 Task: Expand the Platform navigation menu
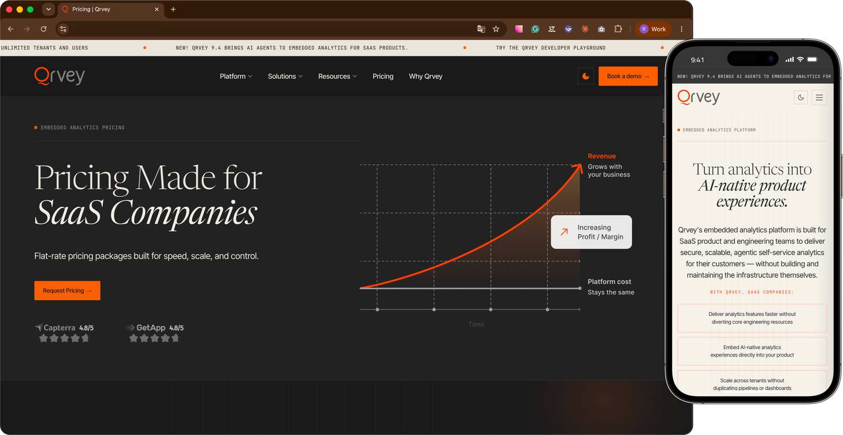tap(236, 76)
